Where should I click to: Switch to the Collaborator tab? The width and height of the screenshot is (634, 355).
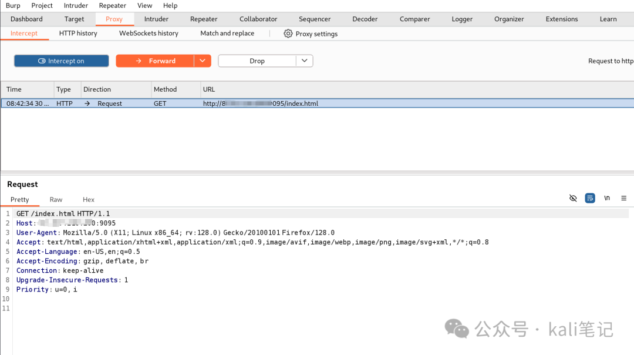tap(258, 19)
